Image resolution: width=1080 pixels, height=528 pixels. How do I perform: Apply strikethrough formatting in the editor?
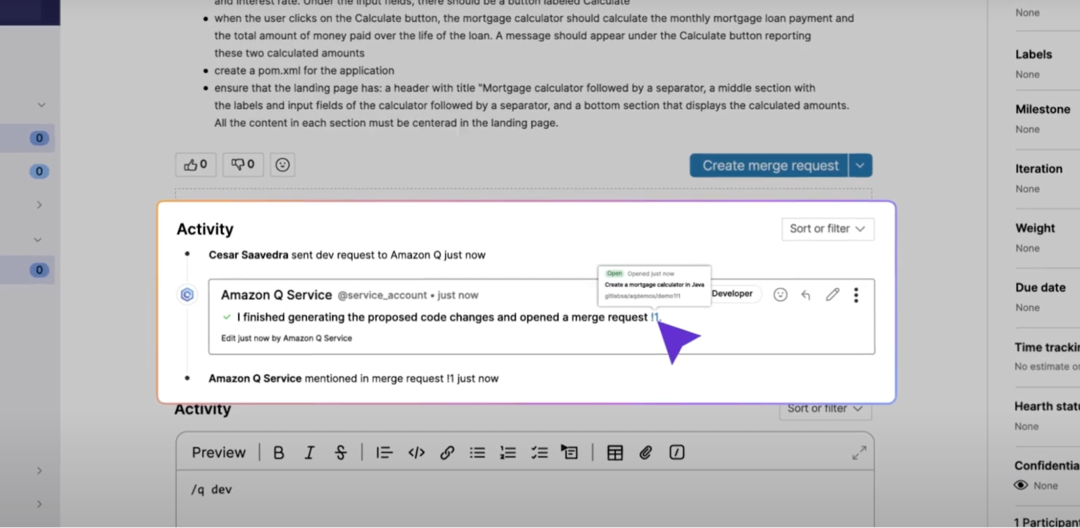coord(340,452)
